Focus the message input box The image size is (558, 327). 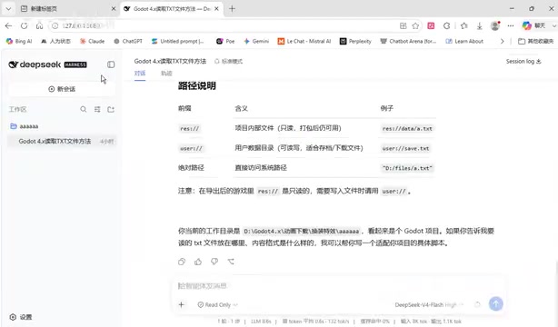point(338,286)
